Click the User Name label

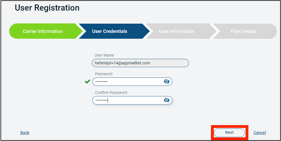point(104,55)
